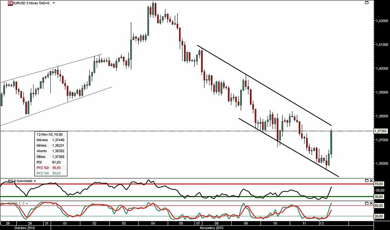Click the current price label 1,37365
The image size is (390, 230).
tap(380, 131)
